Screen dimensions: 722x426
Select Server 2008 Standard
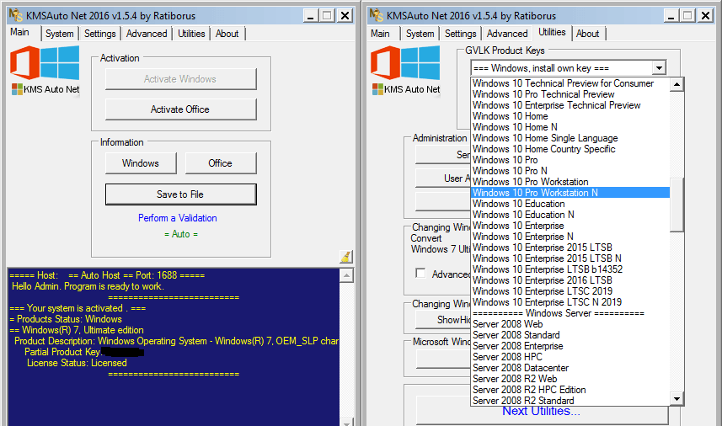point(570,335)
